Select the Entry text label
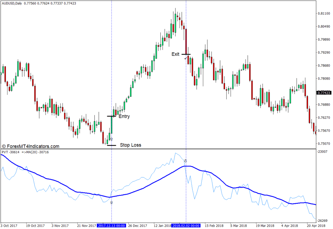This screenshot has height=229, width=333. point(124,116)
